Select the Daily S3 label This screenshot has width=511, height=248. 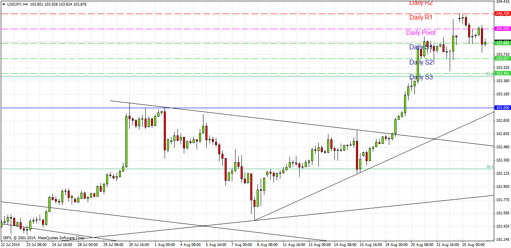tap(421, 77)
